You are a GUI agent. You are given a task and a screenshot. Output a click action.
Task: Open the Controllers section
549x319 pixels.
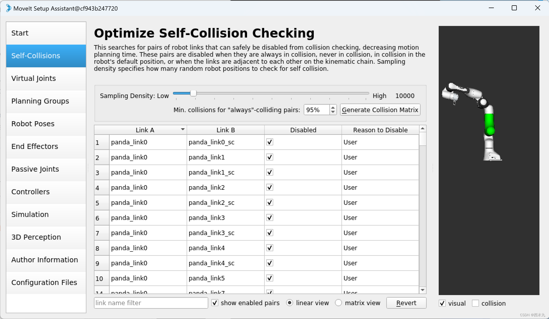(46, 192)
